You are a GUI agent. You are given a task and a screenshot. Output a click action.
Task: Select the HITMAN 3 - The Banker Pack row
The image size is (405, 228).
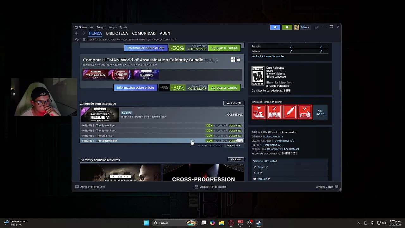162,126
